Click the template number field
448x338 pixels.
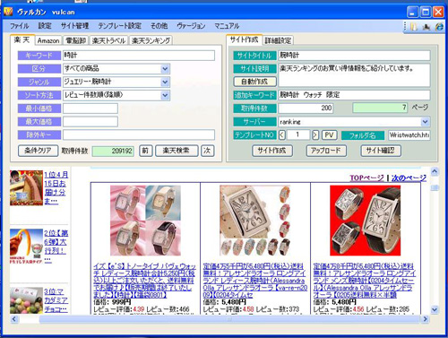point(298,135)
